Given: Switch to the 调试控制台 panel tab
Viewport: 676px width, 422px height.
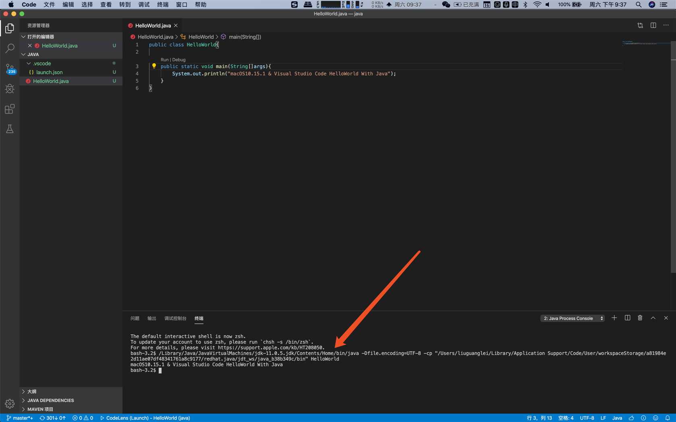Looking at the screenshot, I should coord(175,318).
